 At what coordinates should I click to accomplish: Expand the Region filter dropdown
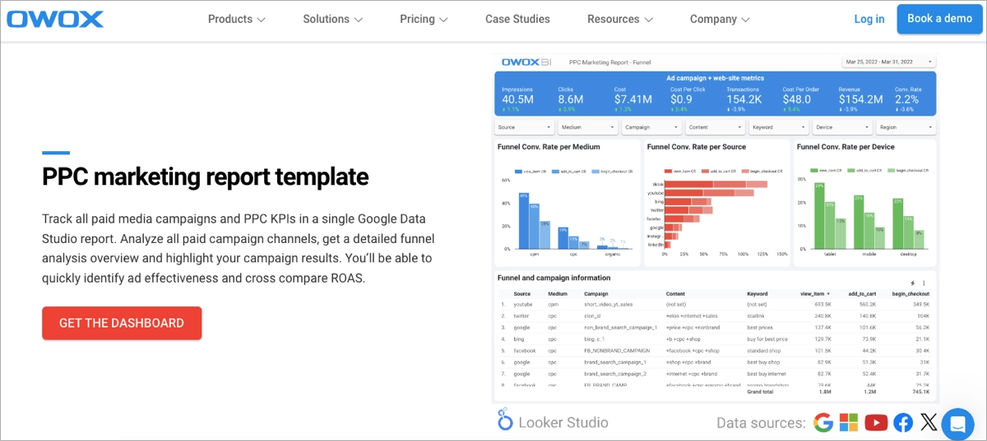906,127
